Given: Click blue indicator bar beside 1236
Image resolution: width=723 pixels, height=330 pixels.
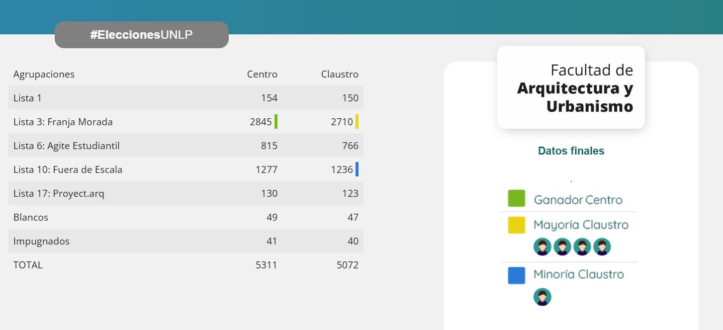Looking at the screenshot, I should click(x=357, y=169).
